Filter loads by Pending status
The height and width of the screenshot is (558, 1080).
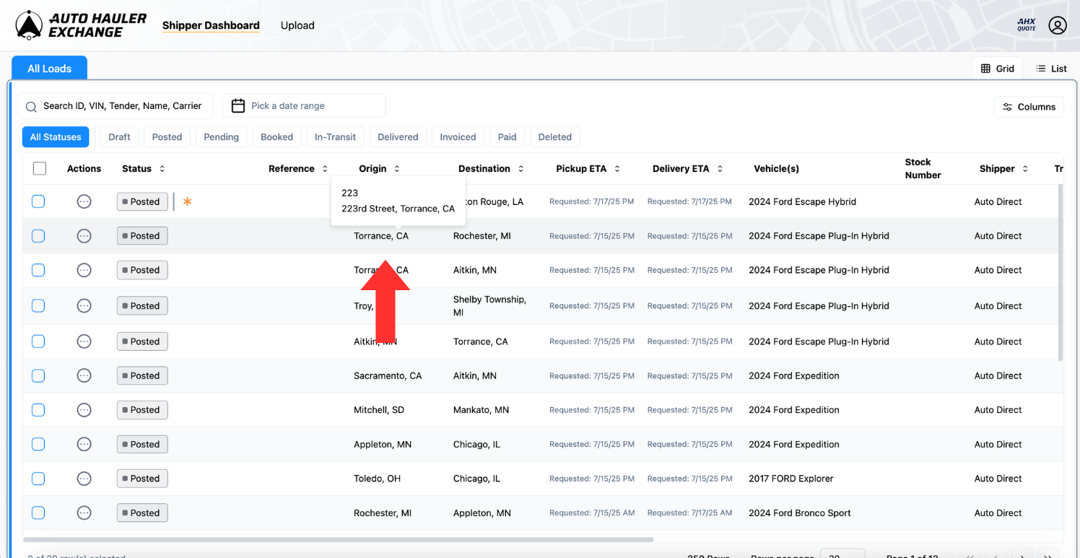[x=221, y=137]
